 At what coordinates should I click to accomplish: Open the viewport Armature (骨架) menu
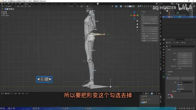pos(29,6)
